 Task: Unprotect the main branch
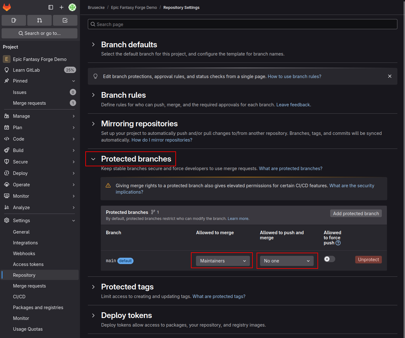tap(368, 260)
